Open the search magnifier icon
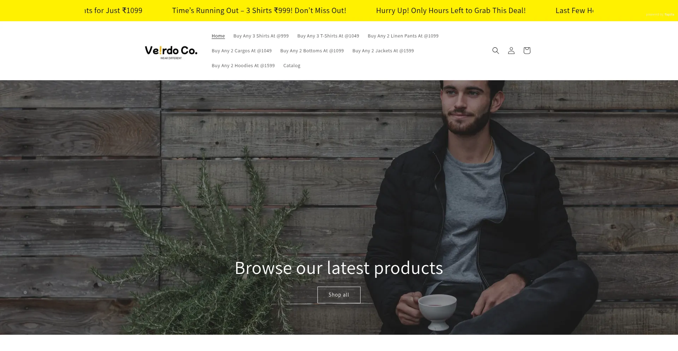678x351 pixels. (x=495, y=51)
